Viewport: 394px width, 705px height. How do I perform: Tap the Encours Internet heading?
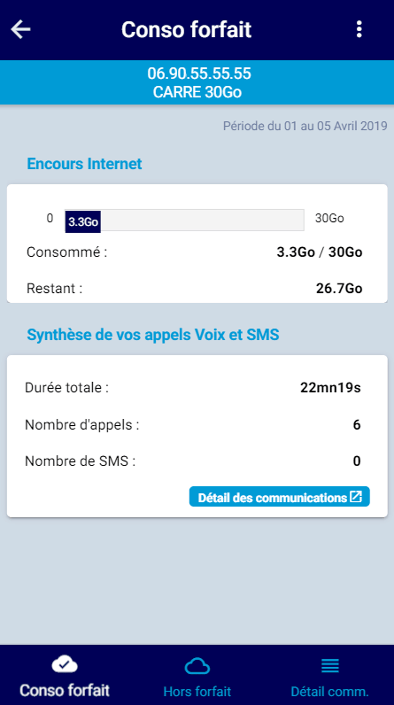tap(84, 164)
